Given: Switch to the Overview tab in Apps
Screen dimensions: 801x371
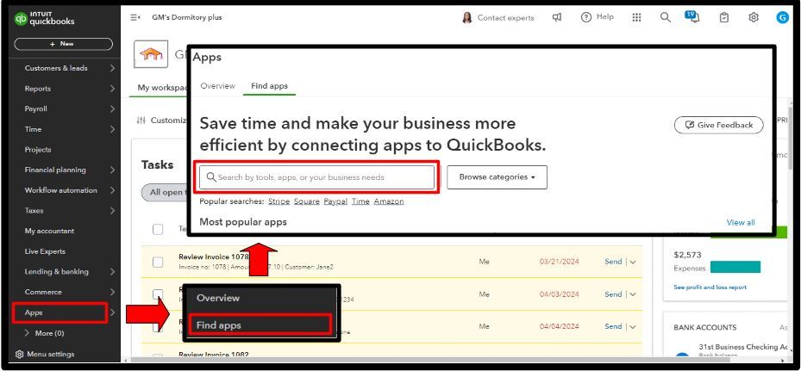Looking at the screenshot, I should point(217,86).
